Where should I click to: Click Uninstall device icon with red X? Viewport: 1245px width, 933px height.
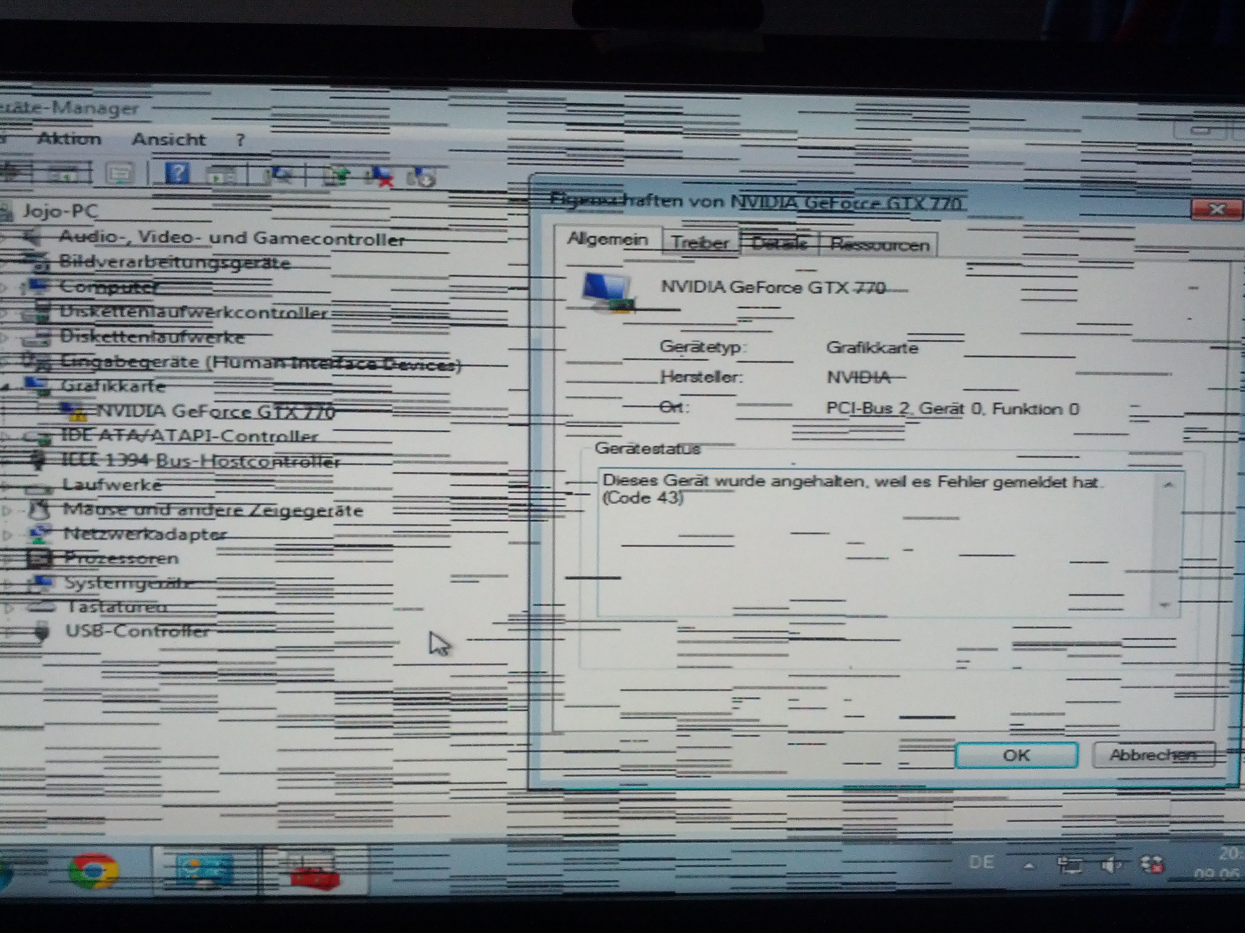tap(379, 177)
